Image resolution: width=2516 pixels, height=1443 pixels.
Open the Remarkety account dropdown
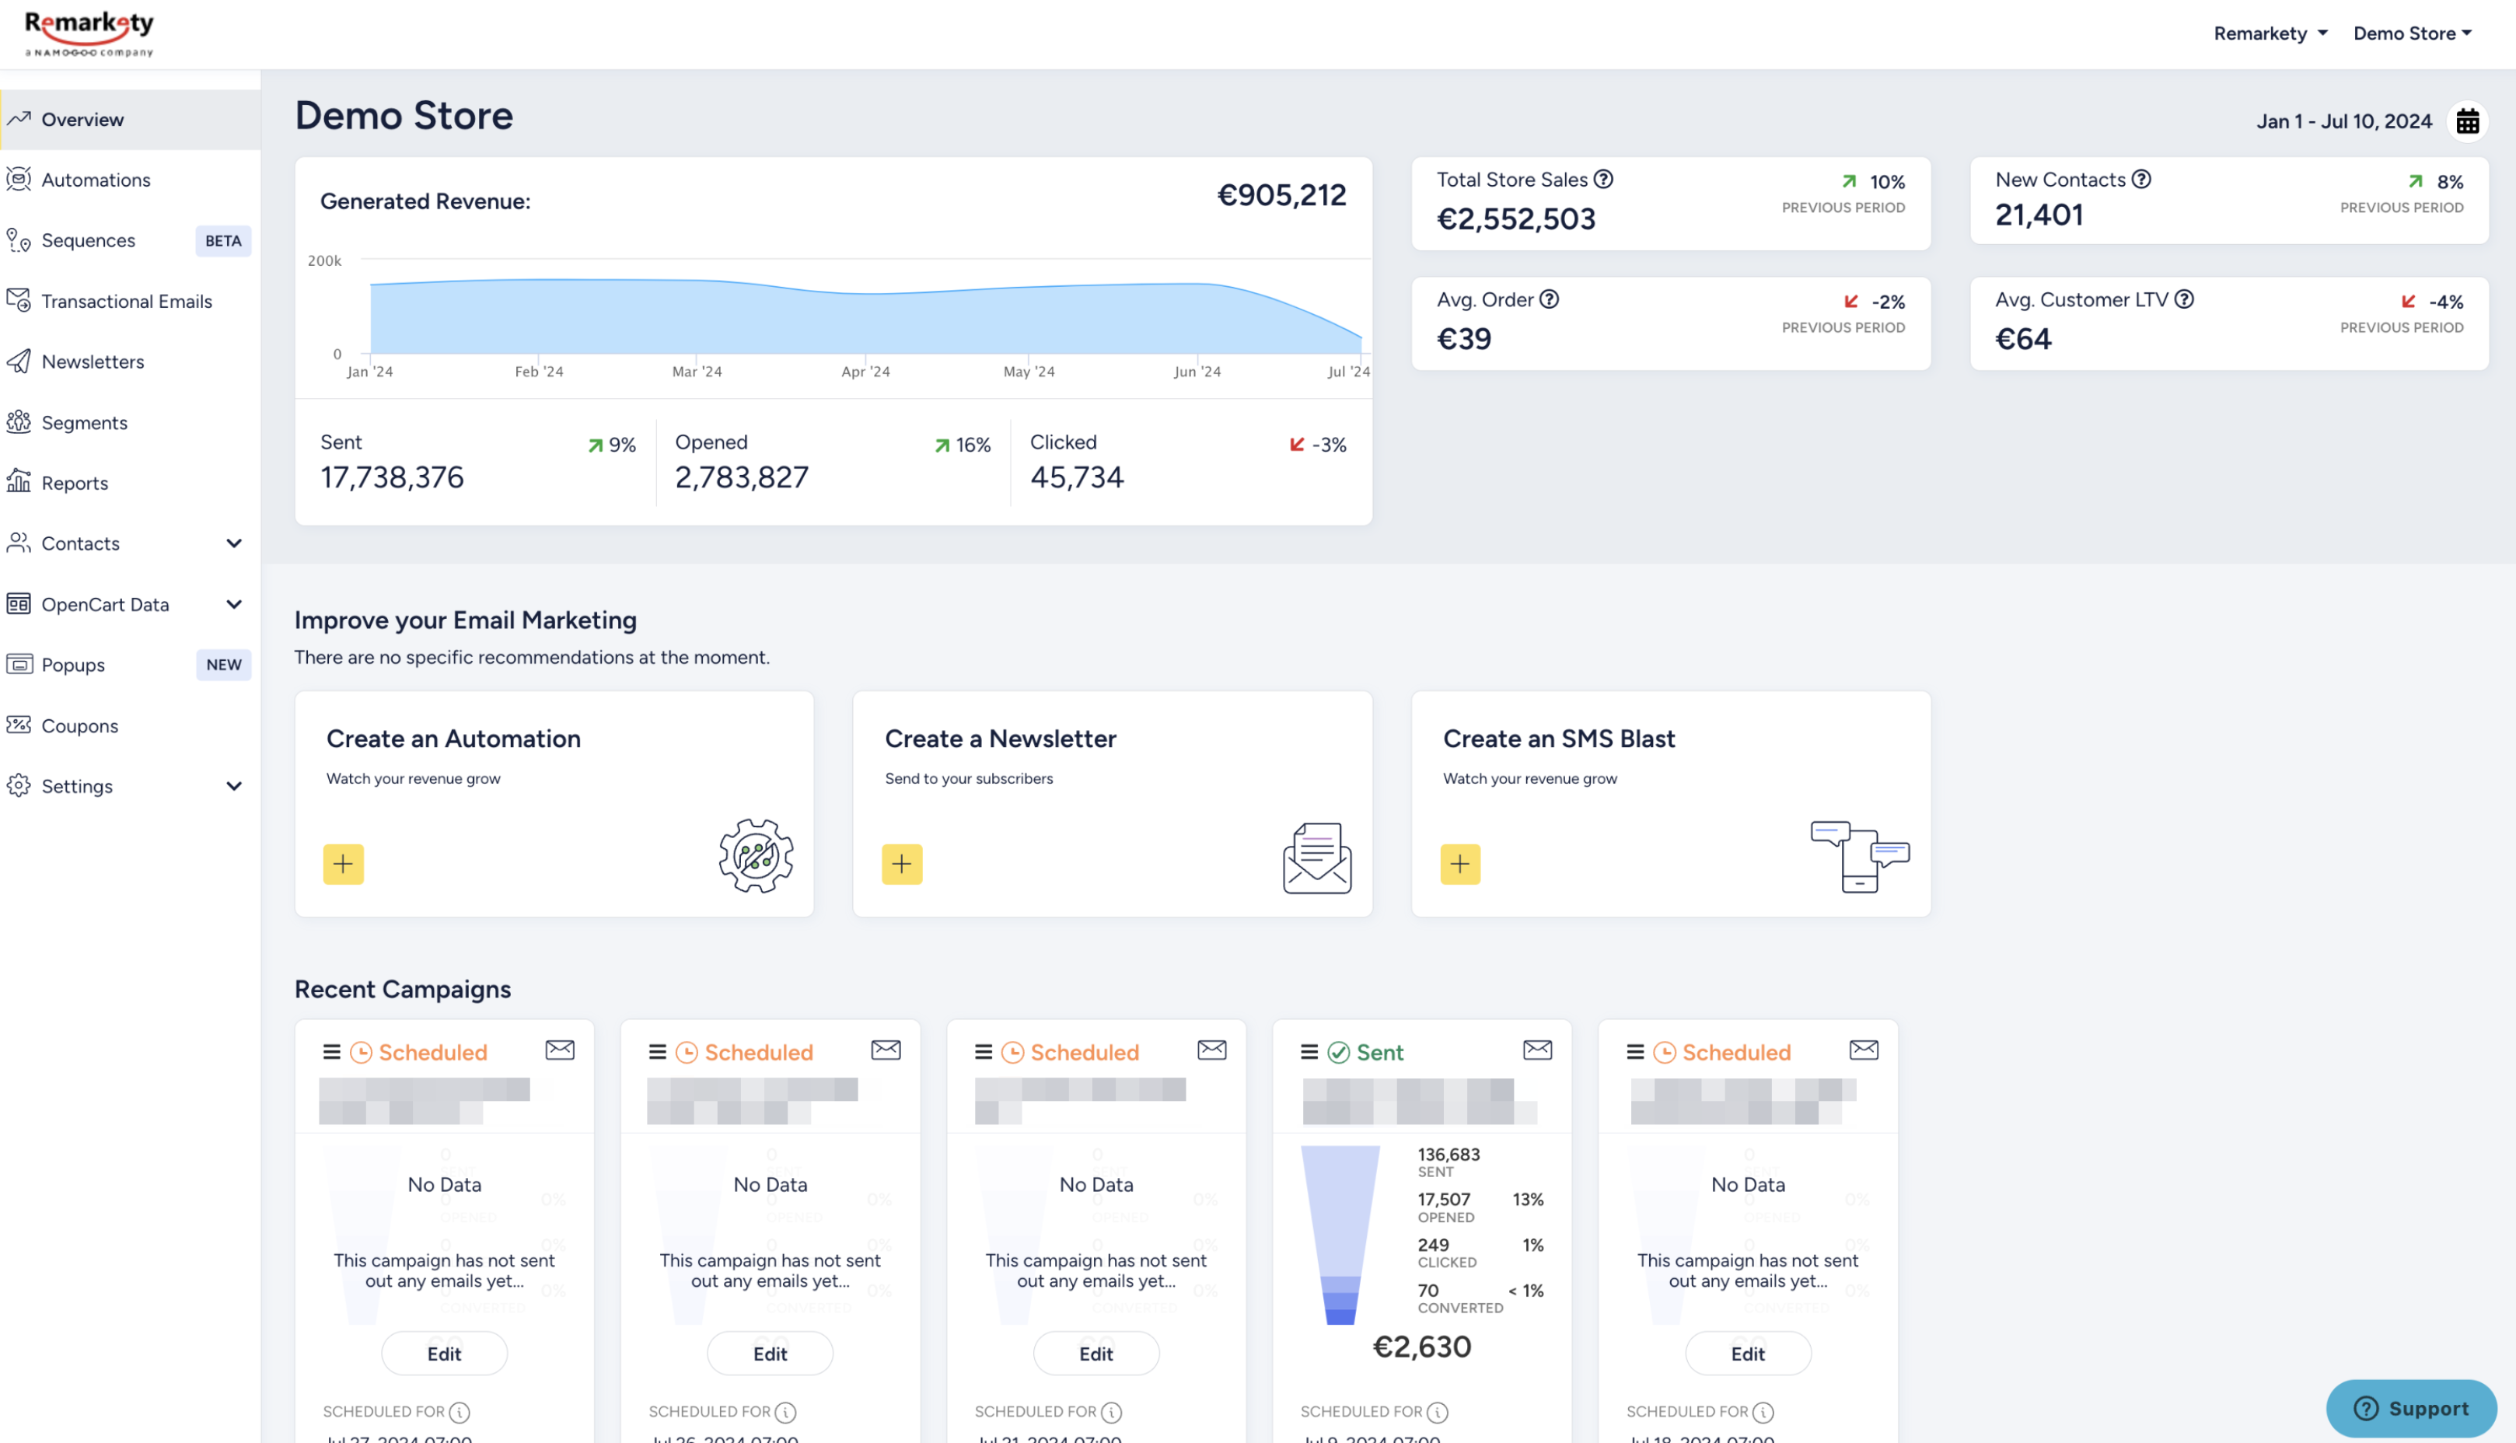(2270, 33)
